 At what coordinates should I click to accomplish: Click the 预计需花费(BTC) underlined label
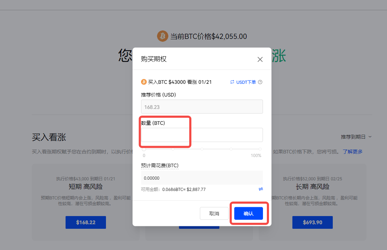click(160, 165)
